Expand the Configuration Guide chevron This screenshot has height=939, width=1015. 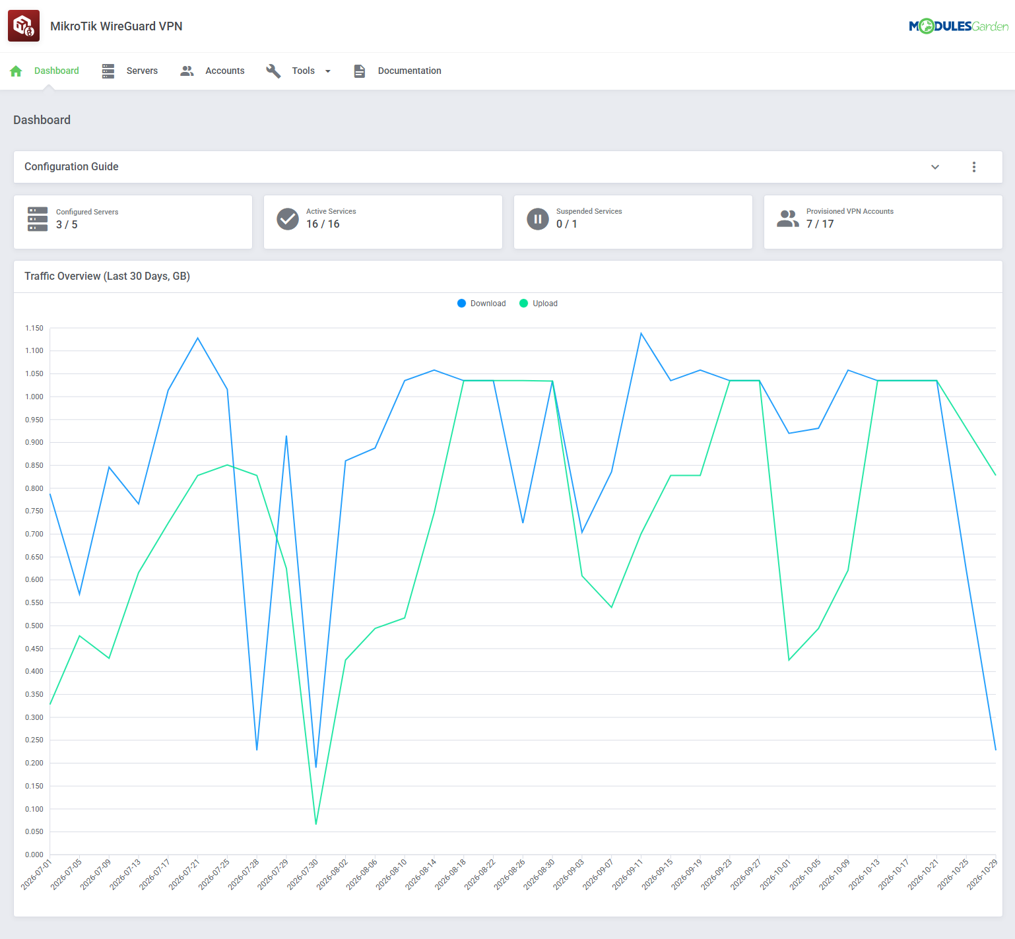(935, 167)
